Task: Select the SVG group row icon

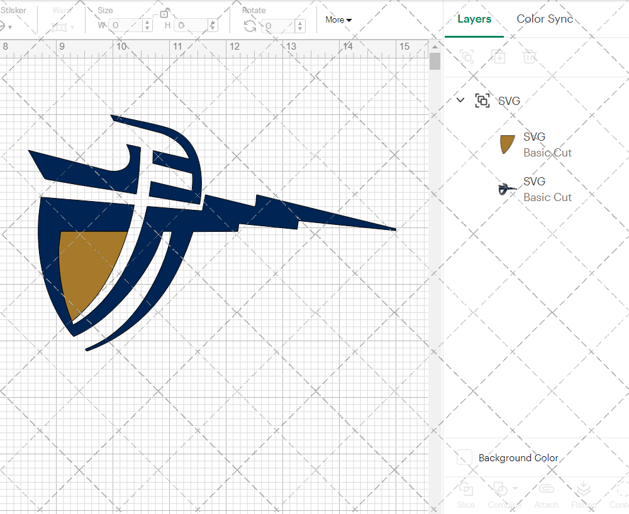Action: pyautogui.click(x=482, y=100)
